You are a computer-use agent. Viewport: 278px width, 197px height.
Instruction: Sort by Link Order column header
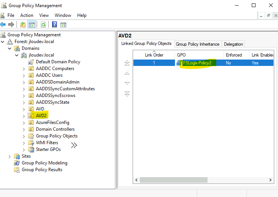[x=154, y=55]
